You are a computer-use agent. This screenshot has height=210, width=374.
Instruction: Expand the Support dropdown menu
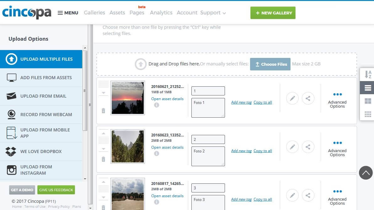[213, 13]
